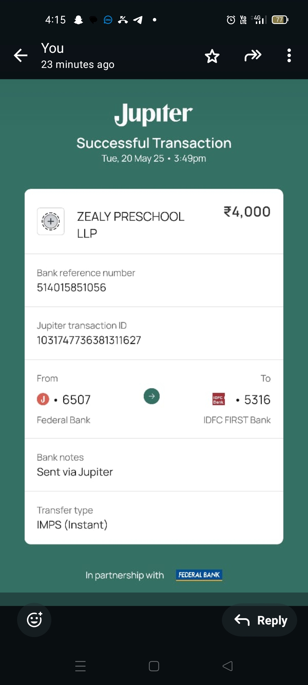Open the three-dot overflow menu
The width and height of the screenshot is (308, 685).
289,55
